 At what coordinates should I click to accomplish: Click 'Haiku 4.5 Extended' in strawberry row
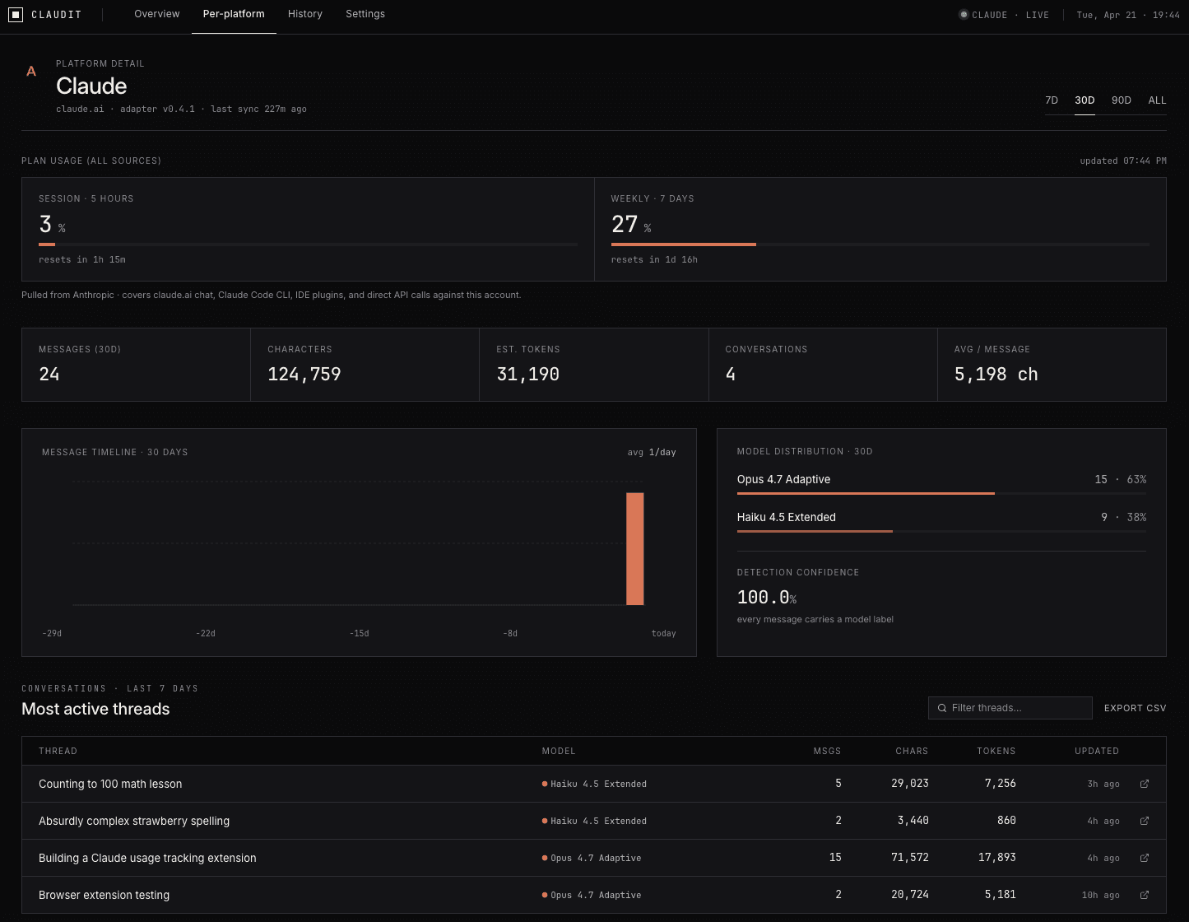(599, 821)
